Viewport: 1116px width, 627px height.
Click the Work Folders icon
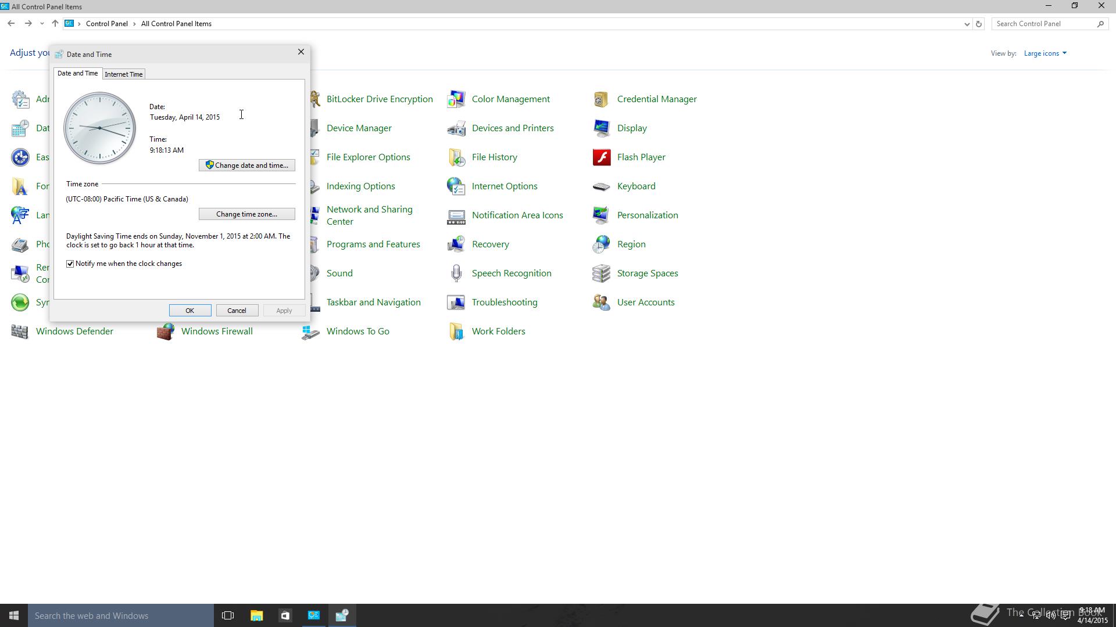(456, 331)
